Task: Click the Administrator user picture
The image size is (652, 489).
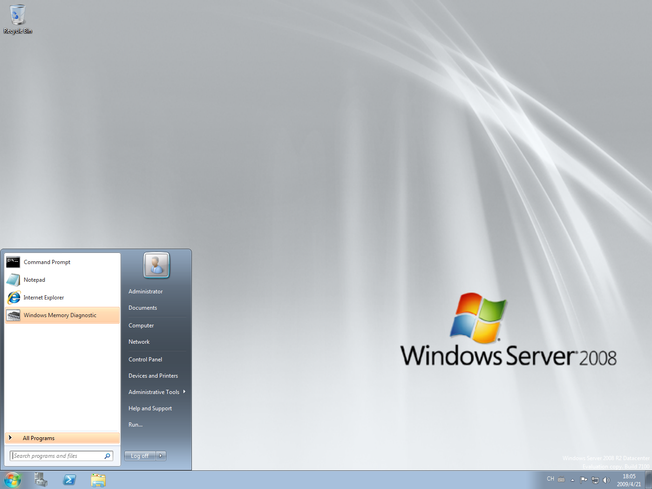Action: point(156,265)
